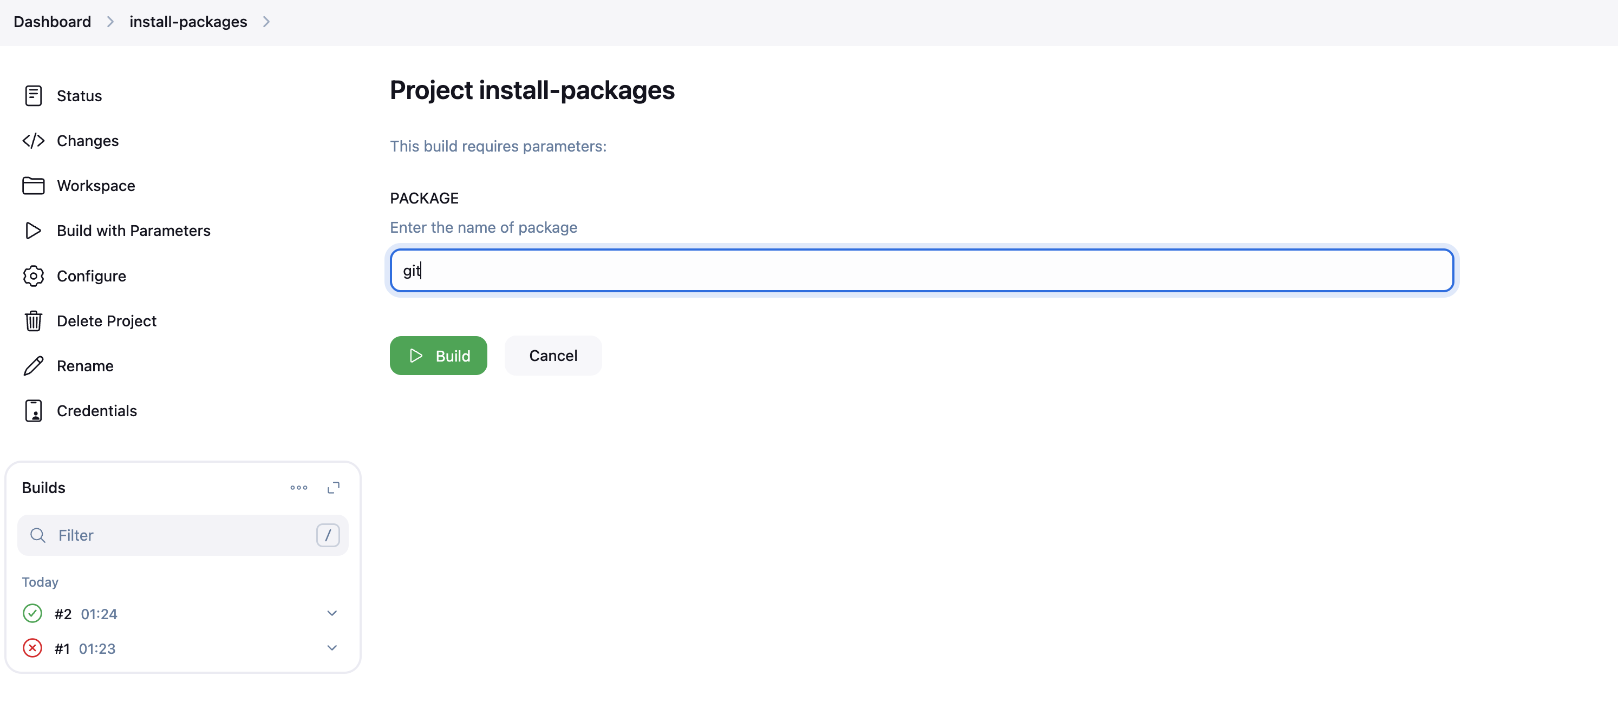Open the Builds panel in a new view
Screen dimensions: 1618x722
point(334,488)
